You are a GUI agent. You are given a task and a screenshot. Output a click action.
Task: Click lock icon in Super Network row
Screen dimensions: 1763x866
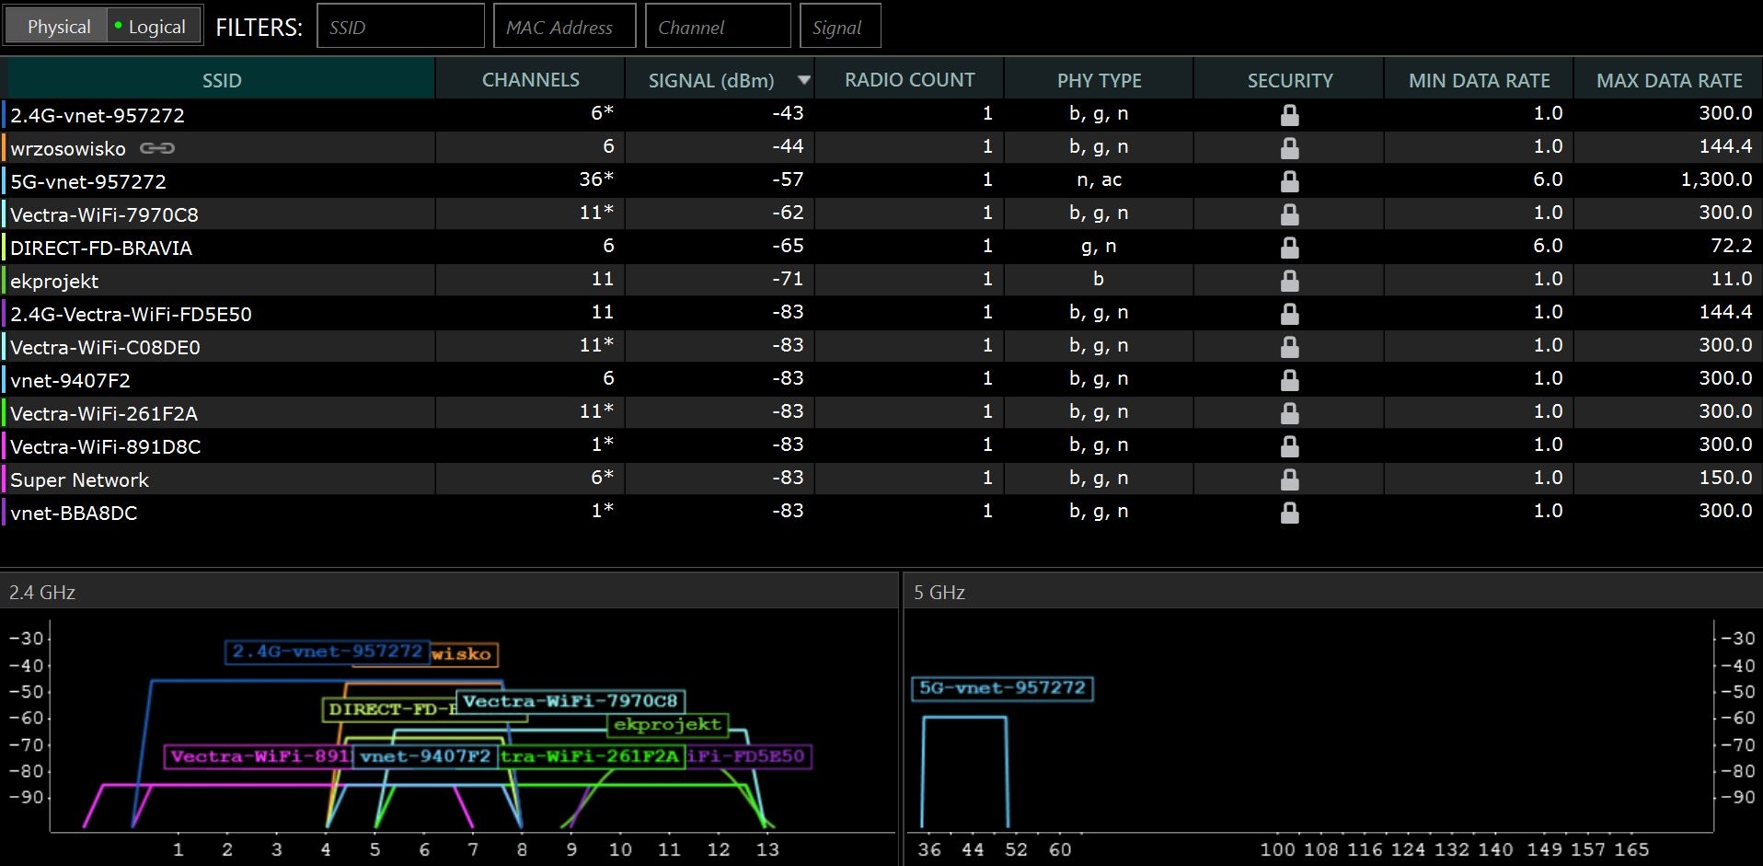(x=1290, y=479)
